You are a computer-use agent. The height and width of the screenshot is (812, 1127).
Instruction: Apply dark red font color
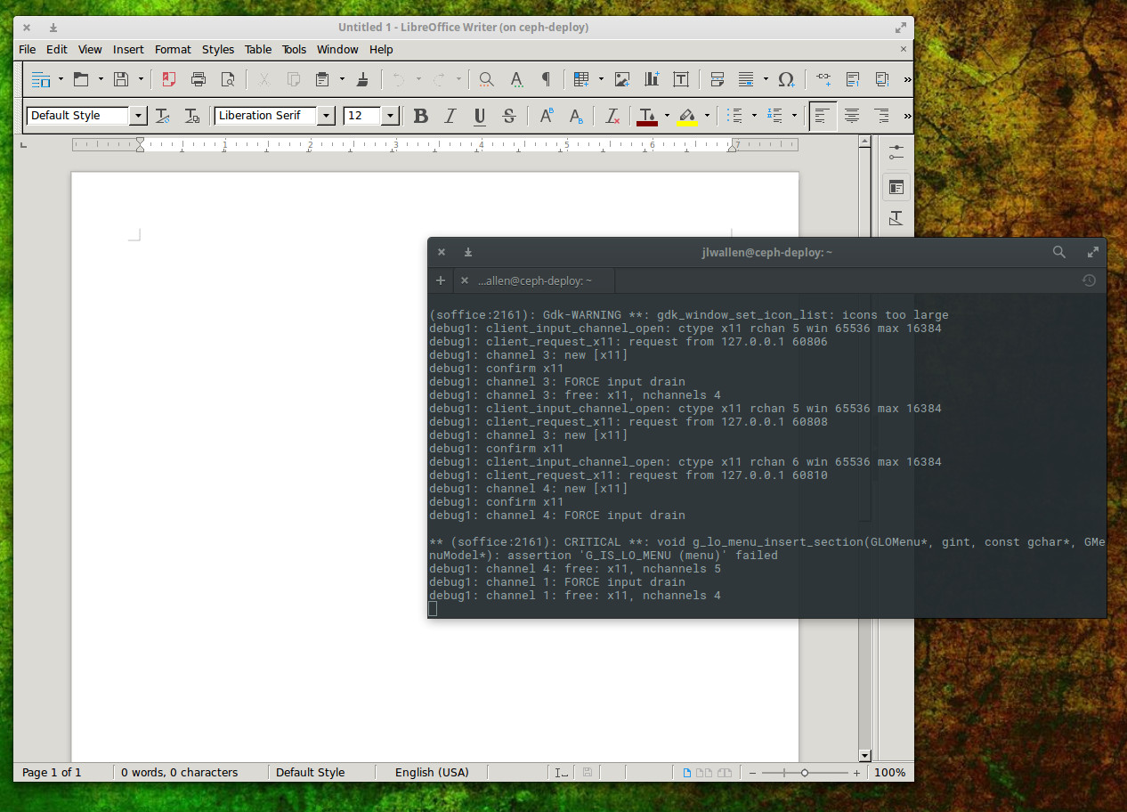coord(647,116)
